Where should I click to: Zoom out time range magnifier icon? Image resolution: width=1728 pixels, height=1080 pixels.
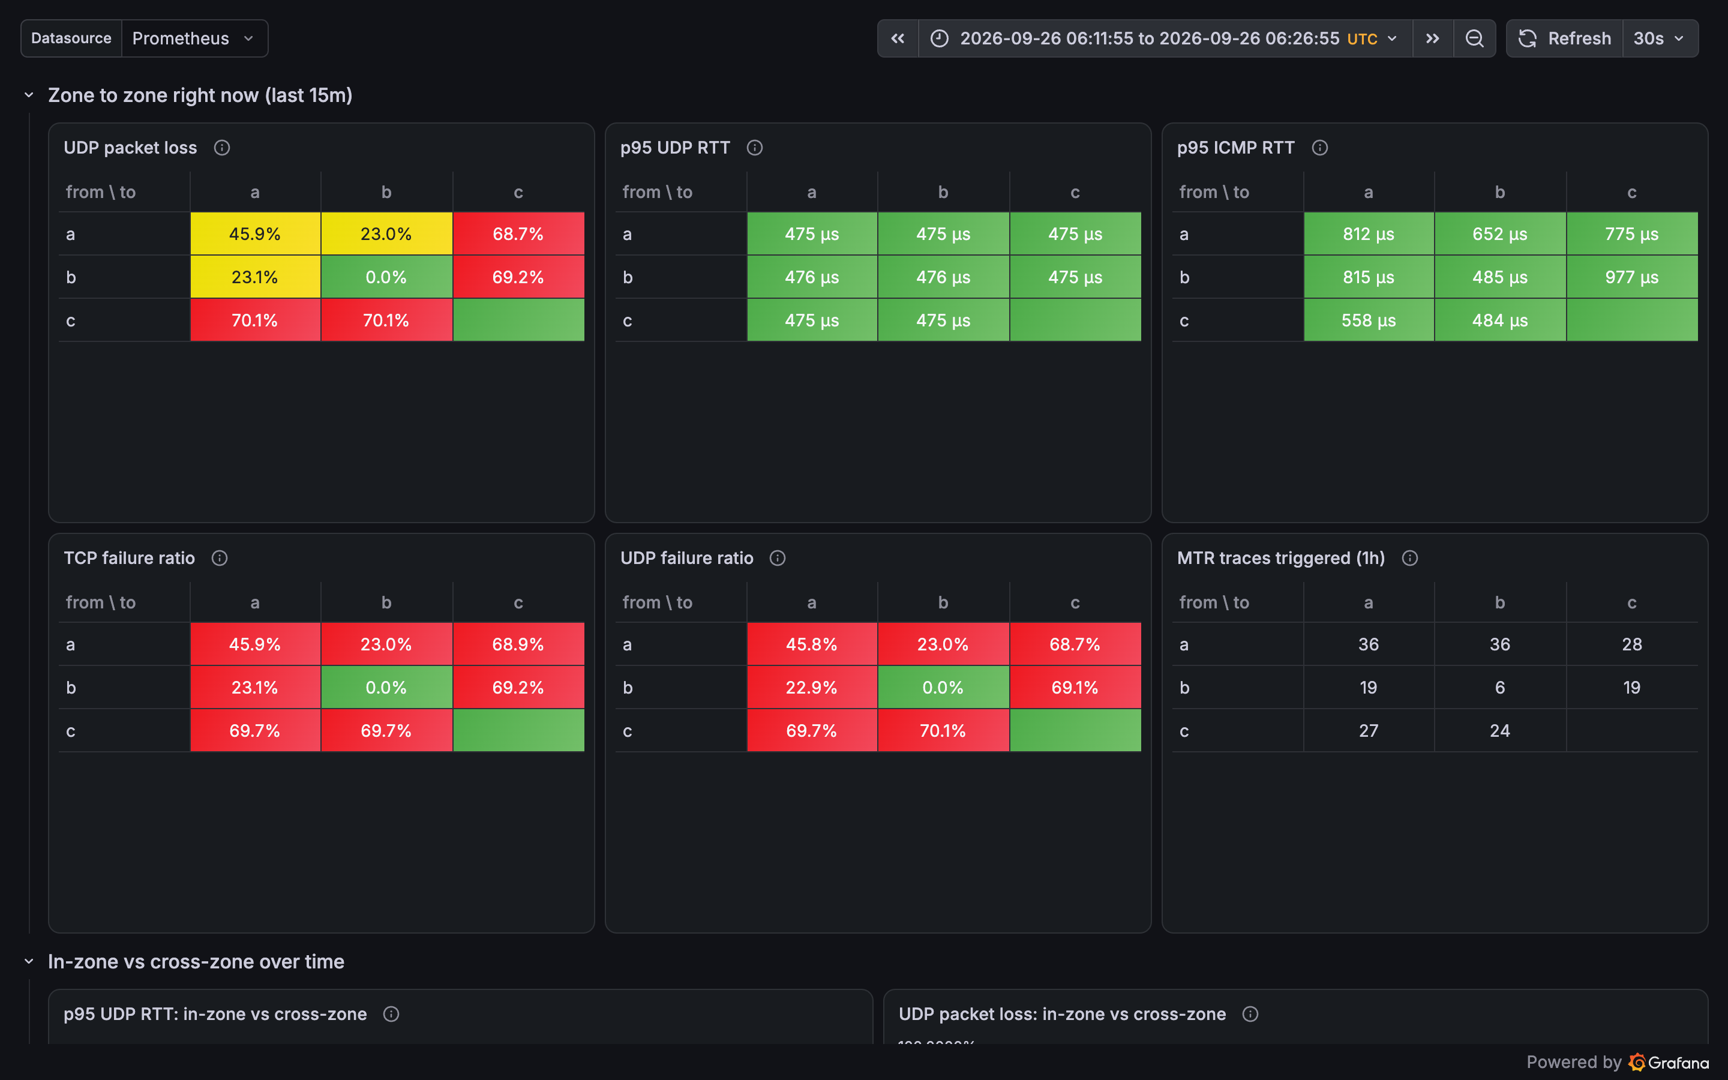point(1475,38)
